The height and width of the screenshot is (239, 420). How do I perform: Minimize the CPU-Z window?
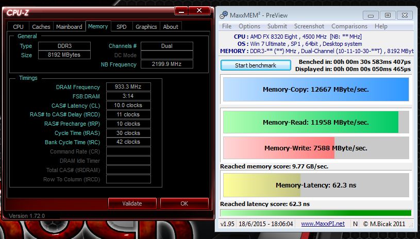181,11
